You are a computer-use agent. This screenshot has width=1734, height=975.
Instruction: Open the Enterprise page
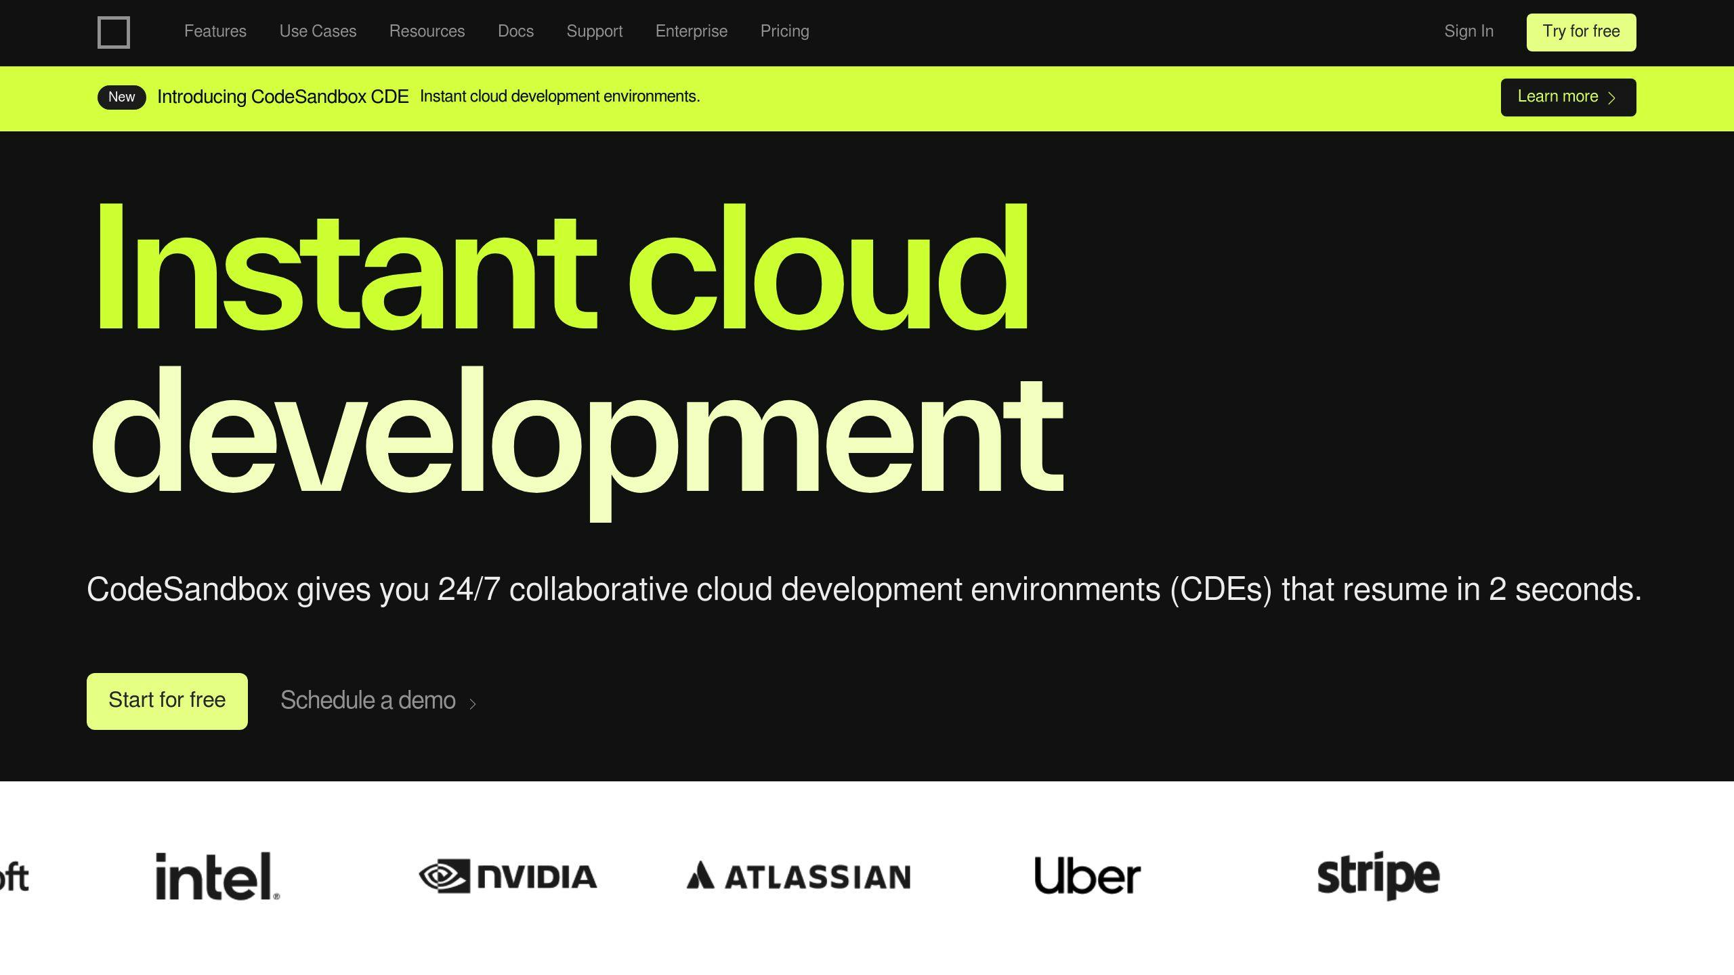691,31
